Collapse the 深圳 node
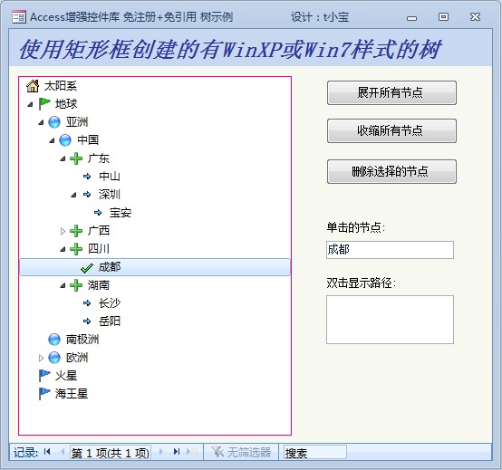This screenshot has width=502, height=470. tap(73, 195)
